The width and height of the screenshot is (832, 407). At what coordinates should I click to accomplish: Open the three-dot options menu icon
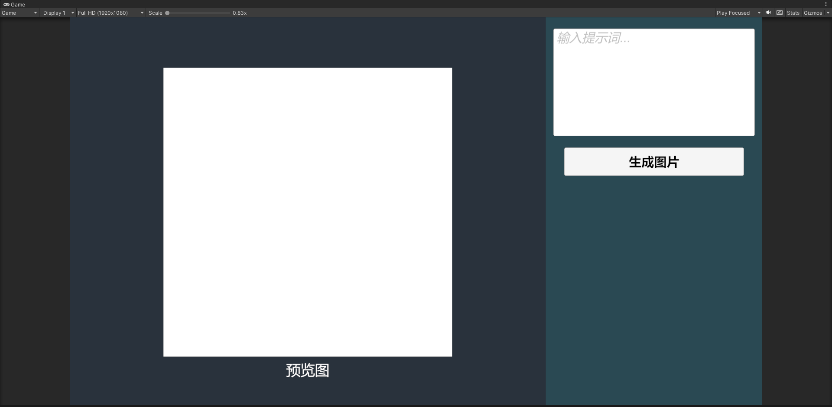coord(826,4)
